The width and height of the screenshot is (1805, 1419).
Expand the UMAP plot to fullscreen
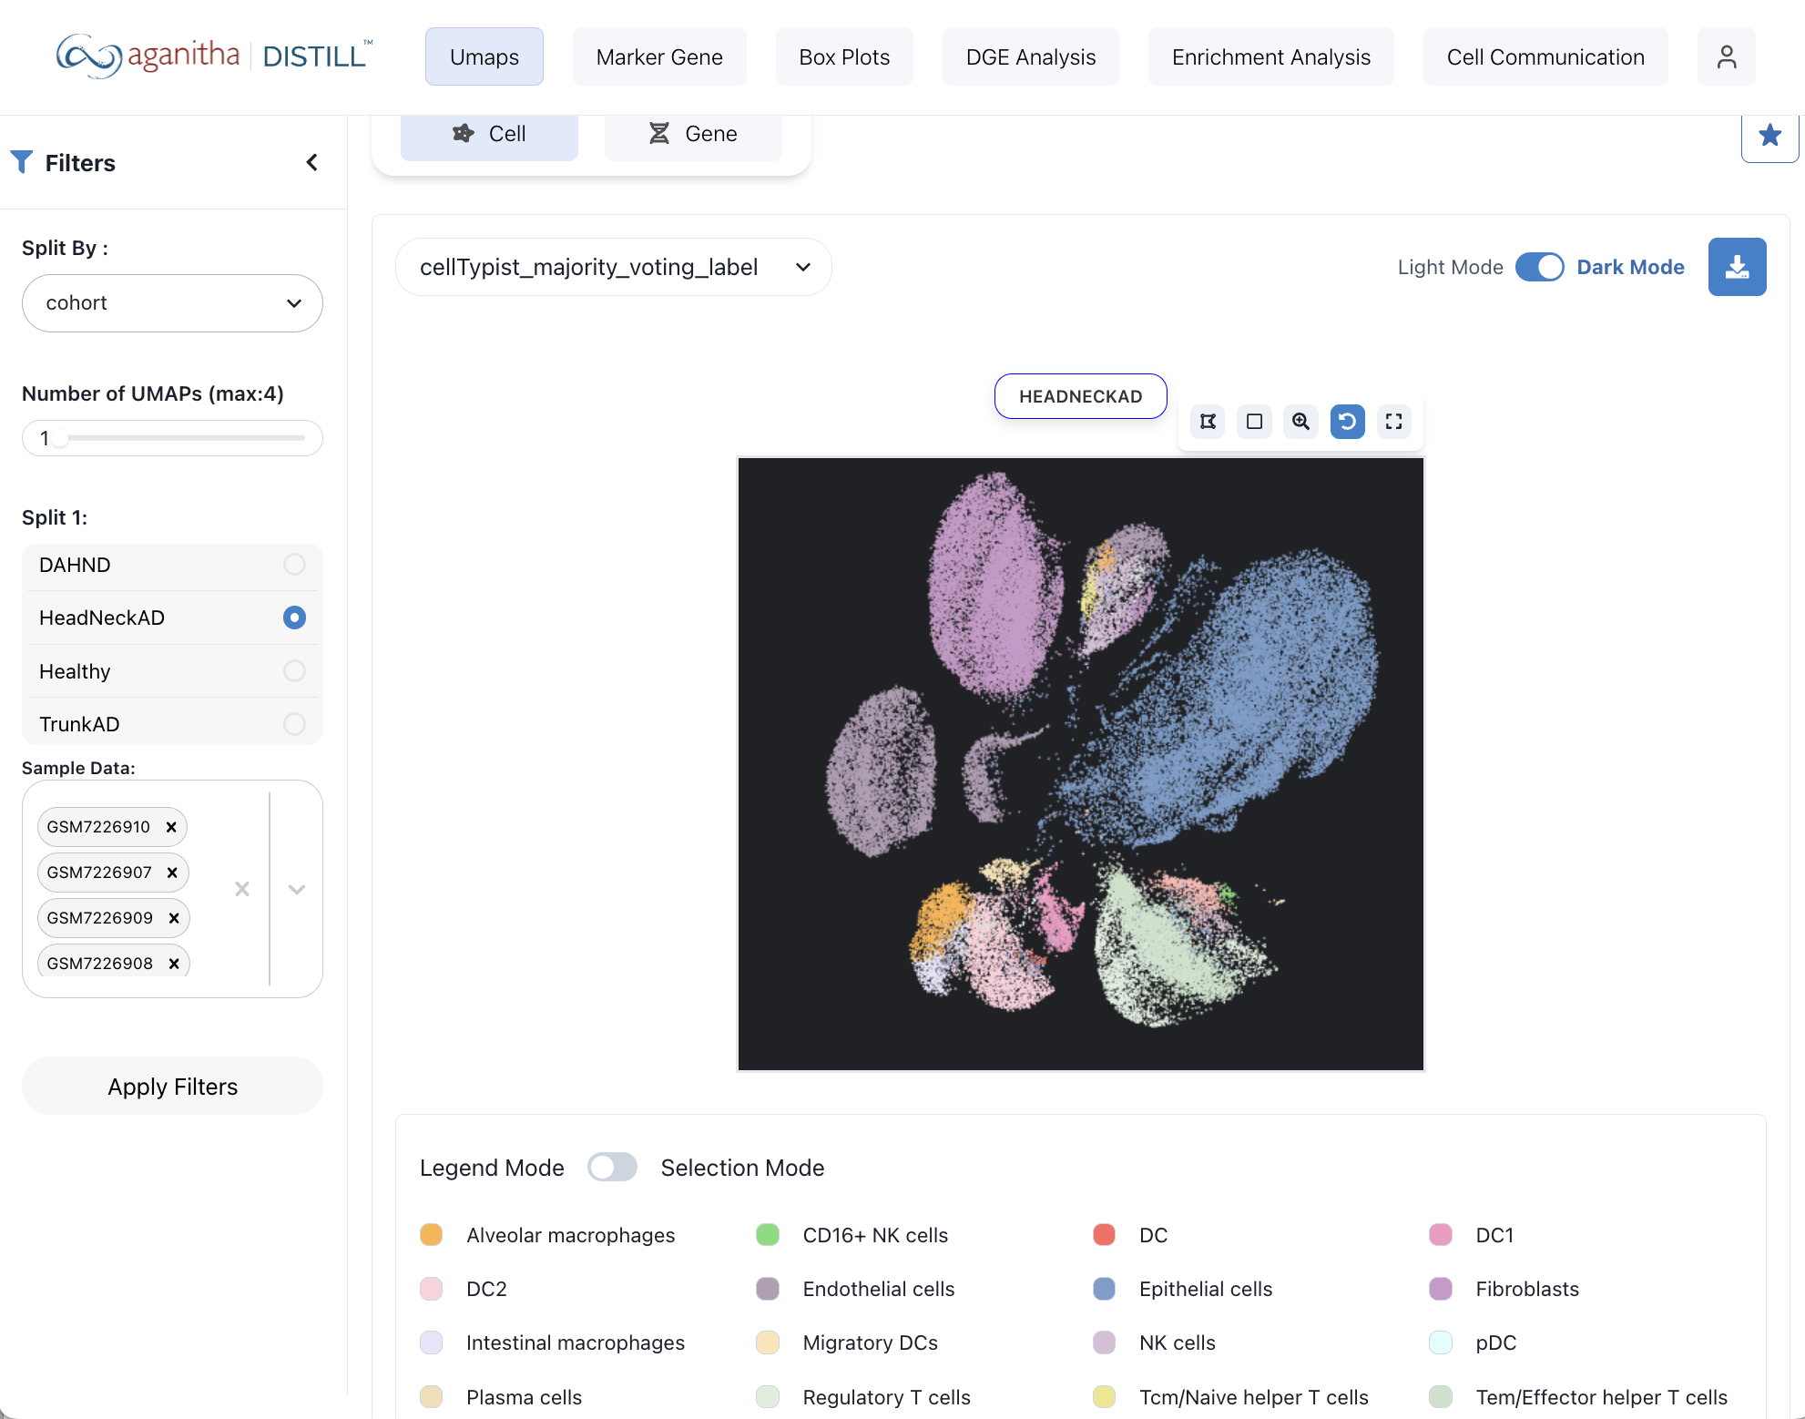[x=1393, y=421]
